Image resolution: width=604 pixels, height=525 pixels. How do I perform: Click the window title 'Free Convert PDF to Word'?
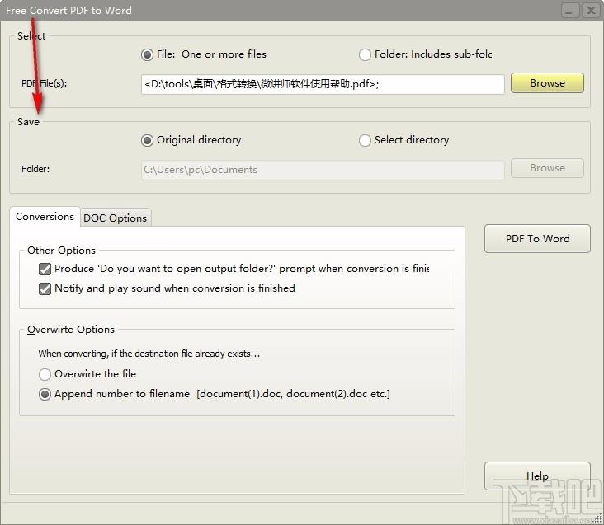[x=68, y=11]
